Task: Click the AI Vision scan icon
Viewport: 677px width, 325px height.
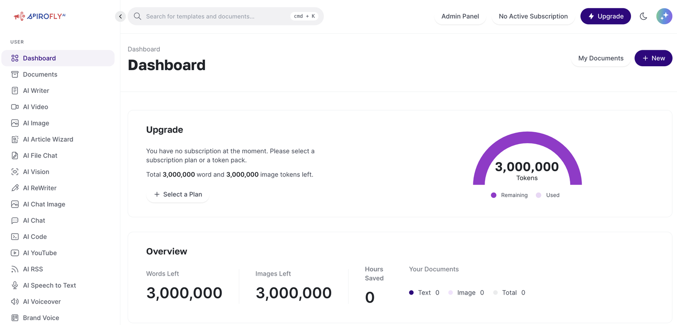Action: pyautogui.click(x=15, y=172)
